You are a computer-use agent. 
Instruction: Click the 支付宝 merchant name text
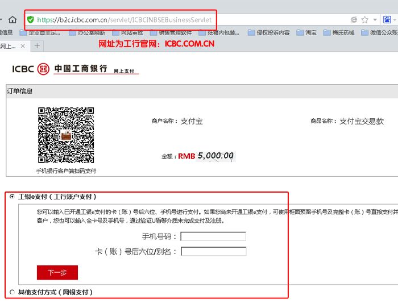tap(192, 121)
